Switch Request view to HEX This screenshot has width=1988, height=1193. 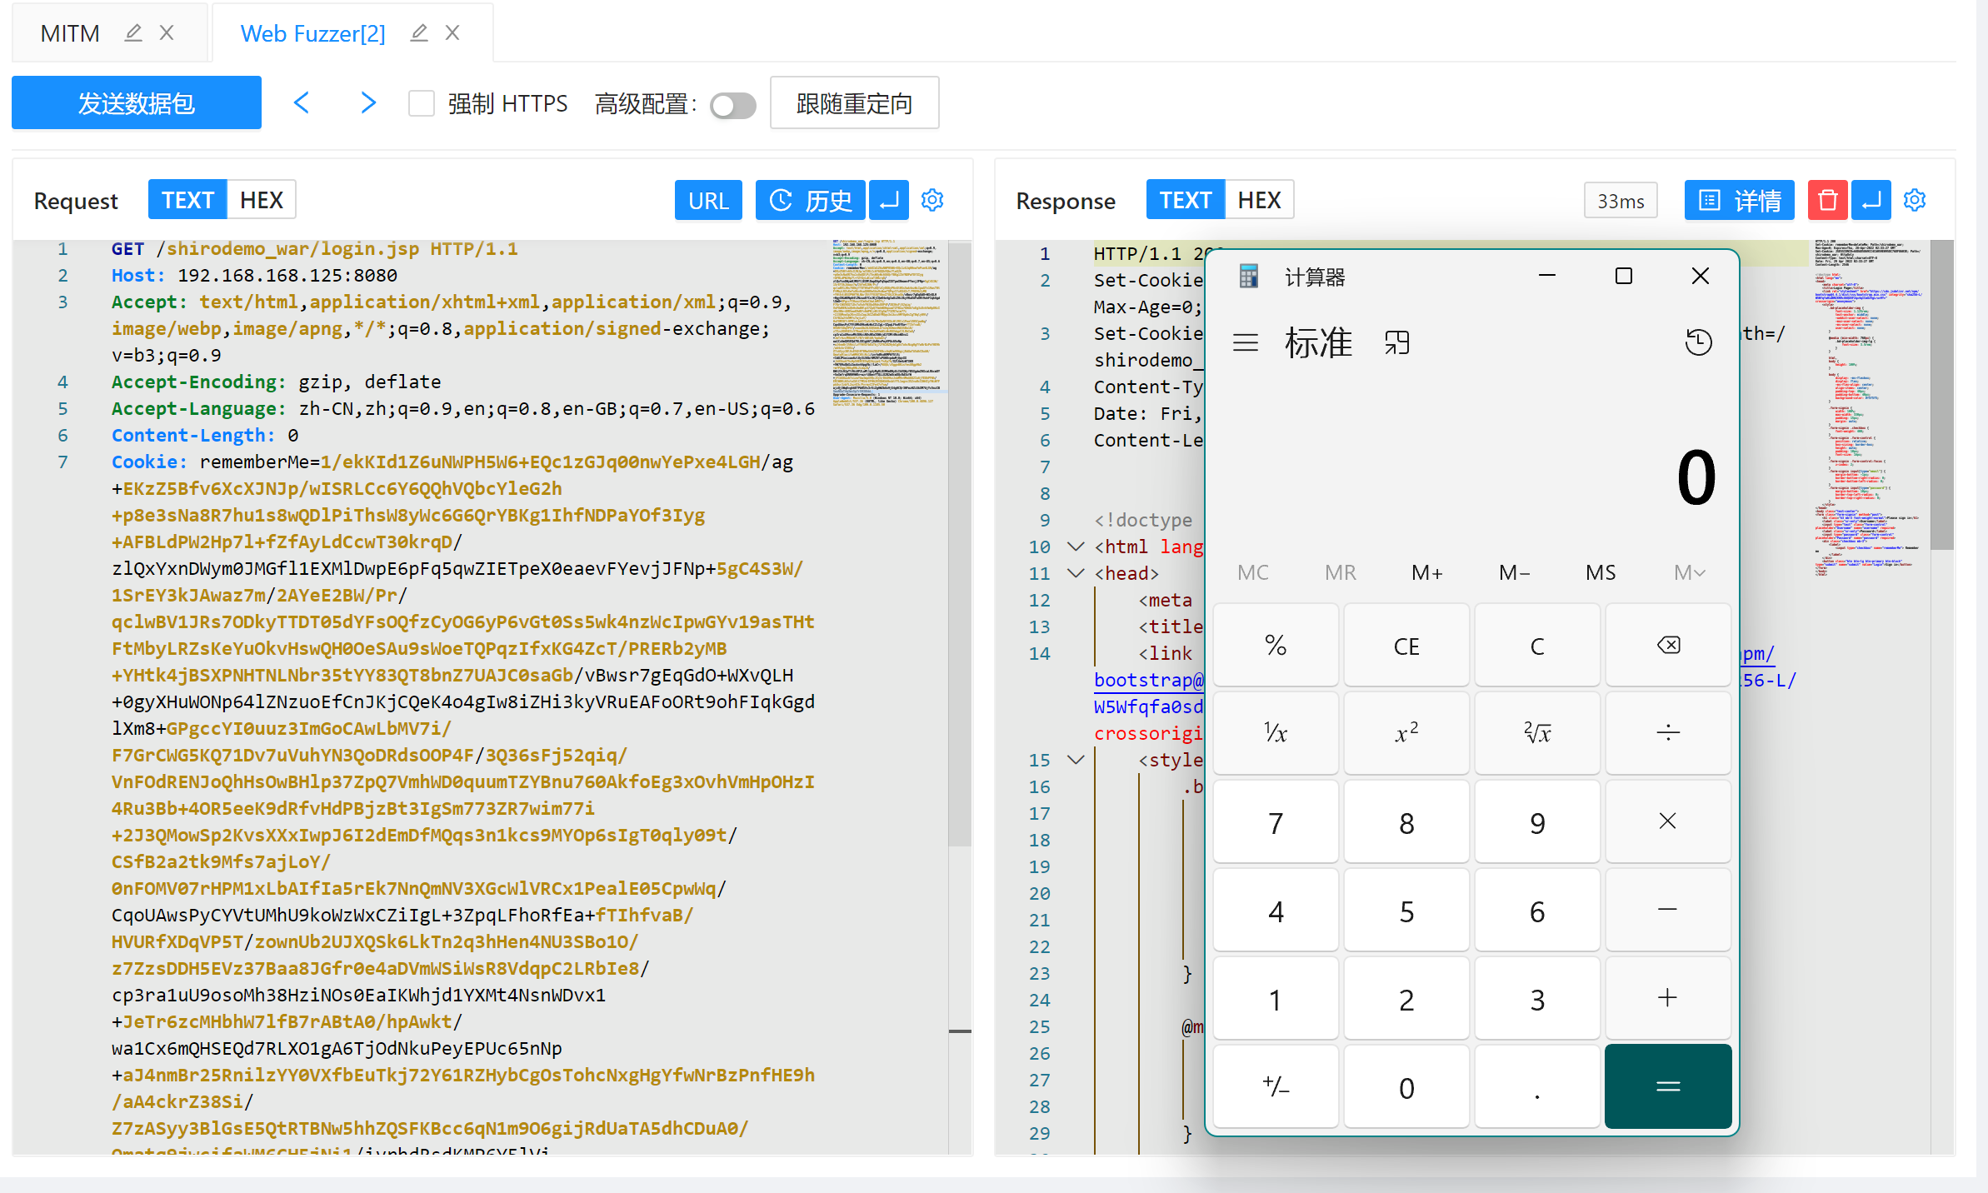click(262, 200)
